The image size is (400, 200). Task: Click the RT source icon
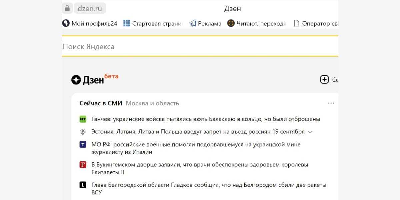click(x=83, y=119)
